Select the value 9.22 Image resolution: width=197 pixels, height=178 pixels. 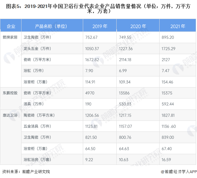[x=89, y=160]
